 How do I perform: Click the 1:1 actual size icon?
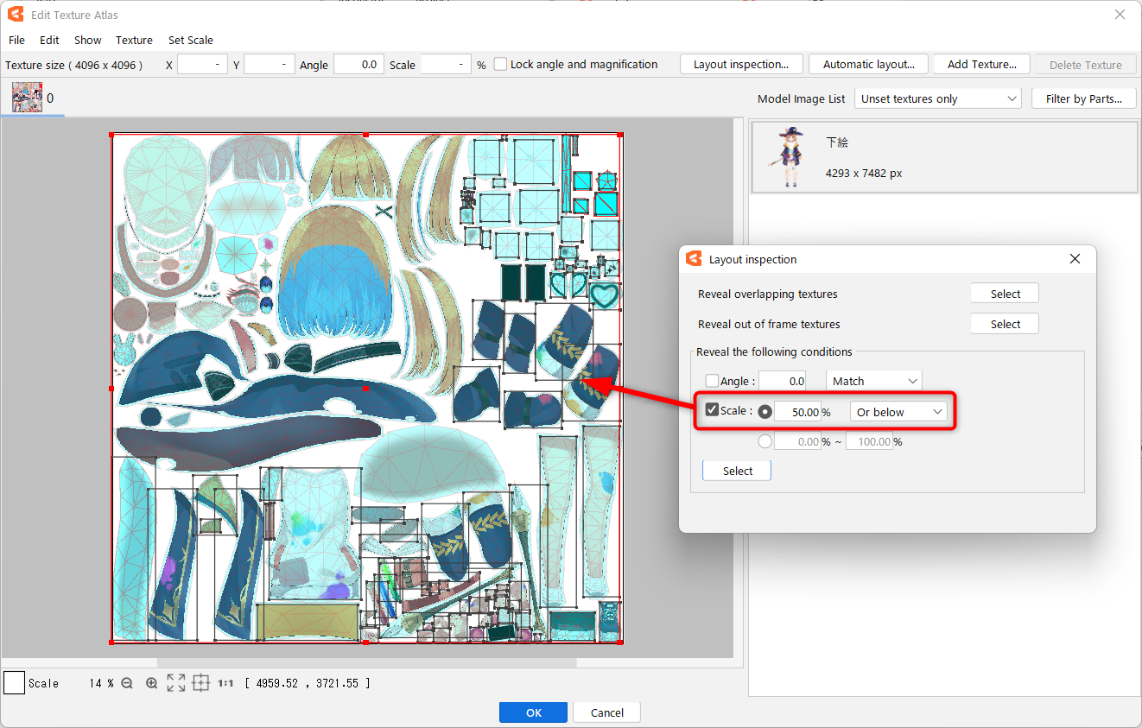coord(225,683)
